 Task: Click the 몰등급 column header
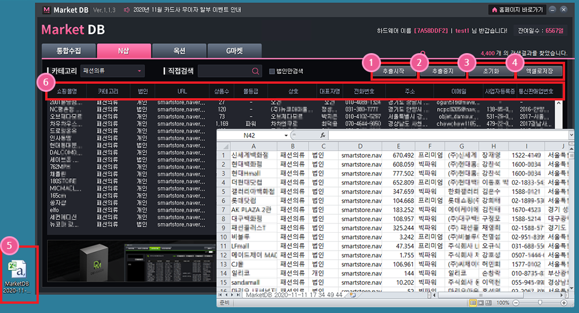click(251, 91)
